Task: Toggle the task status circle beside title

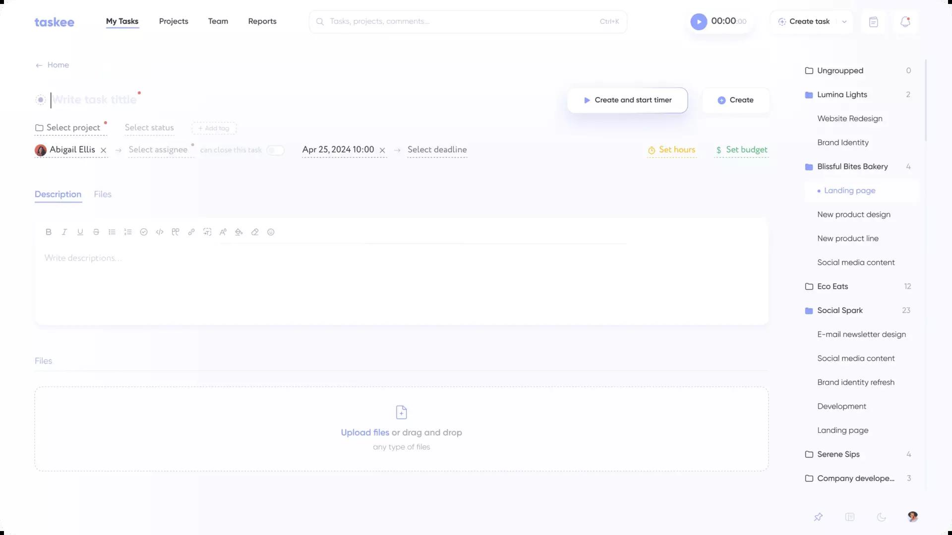Action: [41, 100]
